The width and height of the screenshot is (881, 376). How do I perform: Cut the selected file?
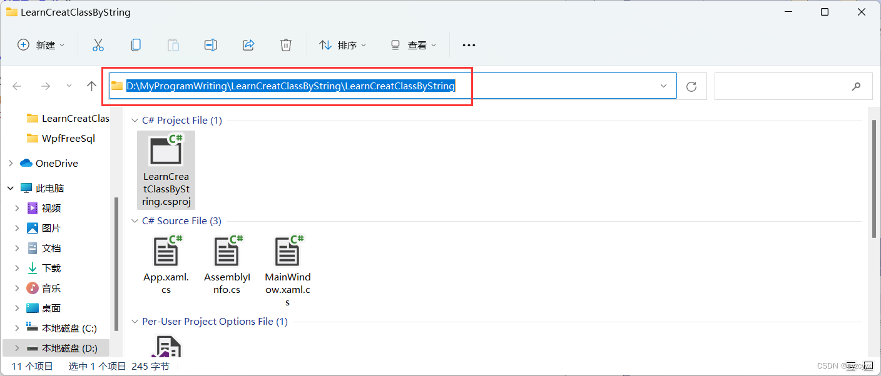point(98,44)
